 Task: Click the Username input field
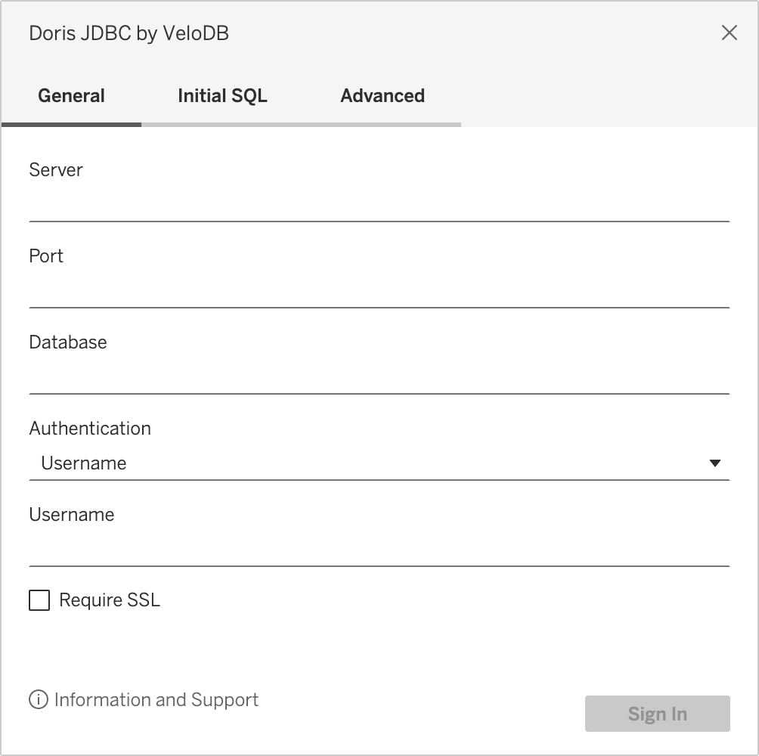378,549
